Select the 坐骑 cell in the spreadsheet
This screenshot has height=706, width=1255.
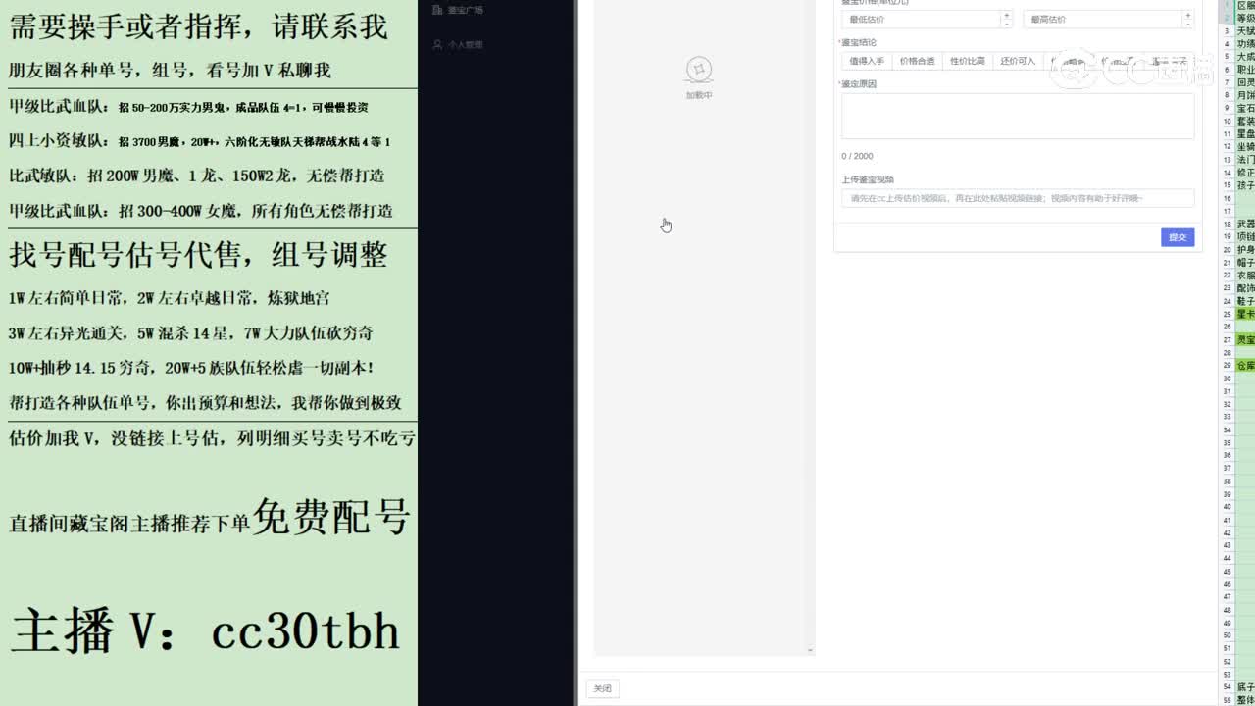click(x=1245, y=147)
